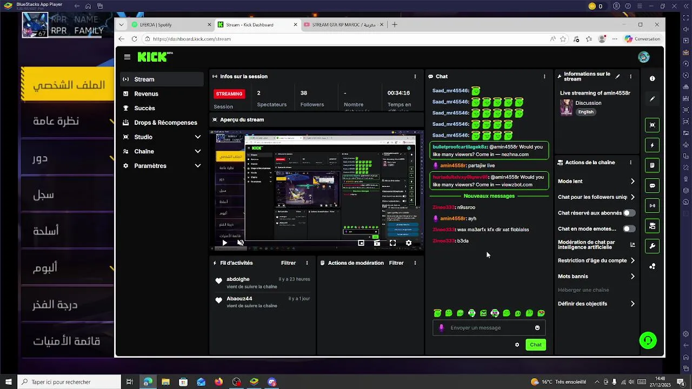Open Drops & Récompenses in sidebar

162,123
